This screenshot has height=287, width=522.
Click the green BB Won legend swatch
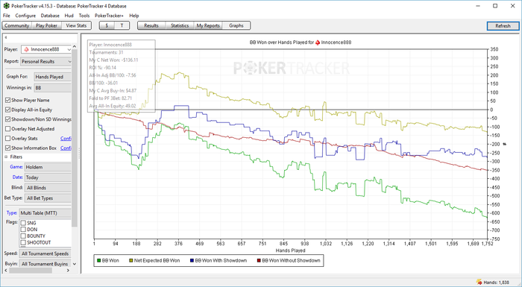tap(99, 260)
